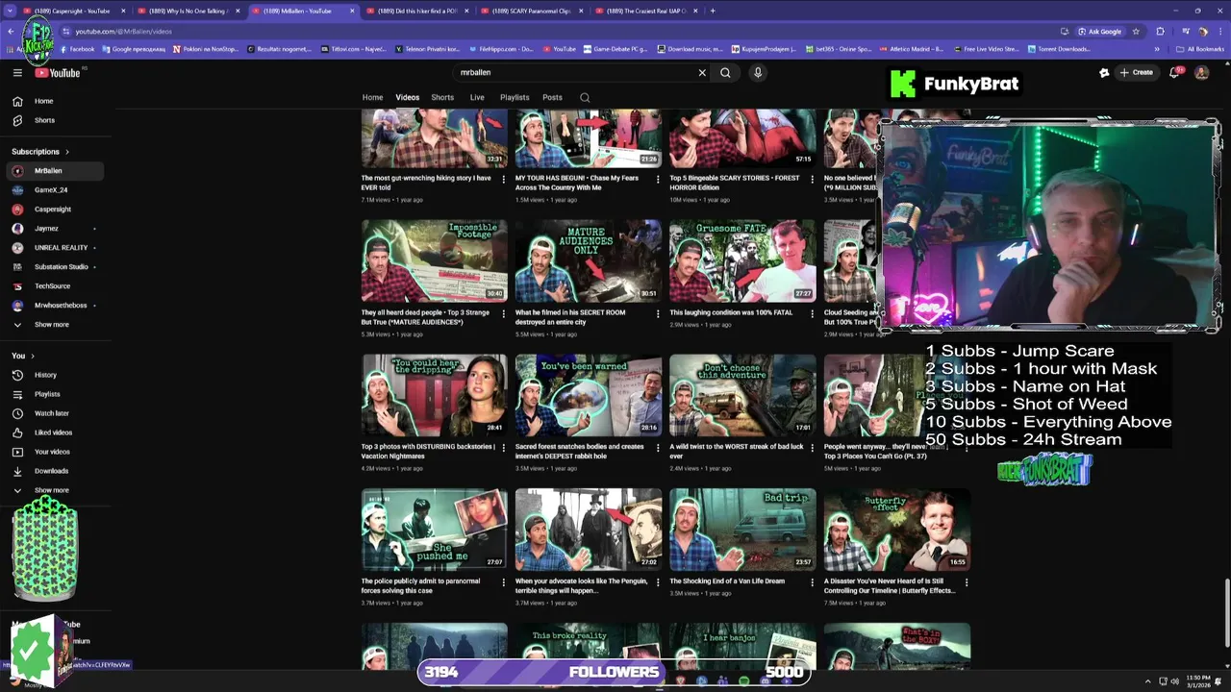
Task: Clear the search box with X
Action: coord(702,72)
